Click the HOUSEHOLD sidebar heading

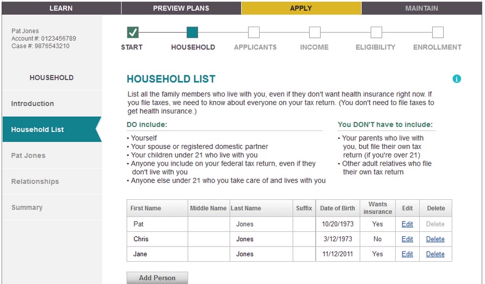coord(52,78)
